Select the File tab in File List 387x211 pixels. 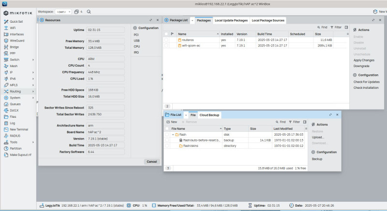193,115
